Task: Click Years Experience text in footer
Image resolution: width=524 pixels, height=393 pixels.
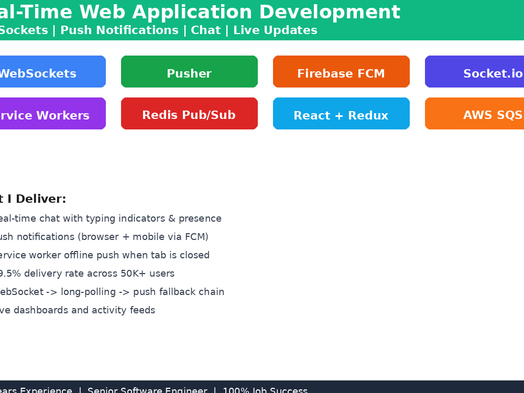Action: 36,390
